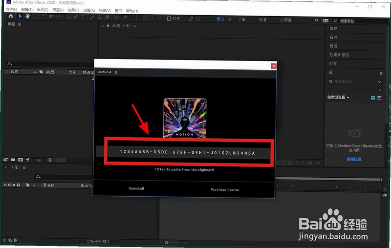The height and width of the screenshot is (248, 391).
Task: Toggle the lock column icon in timeline
Action: pos(18,185)
